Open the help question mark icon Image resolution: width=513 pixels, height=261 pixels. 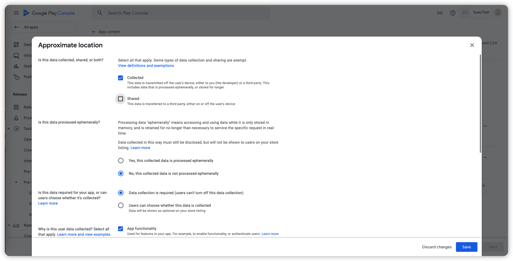(453, 13)
